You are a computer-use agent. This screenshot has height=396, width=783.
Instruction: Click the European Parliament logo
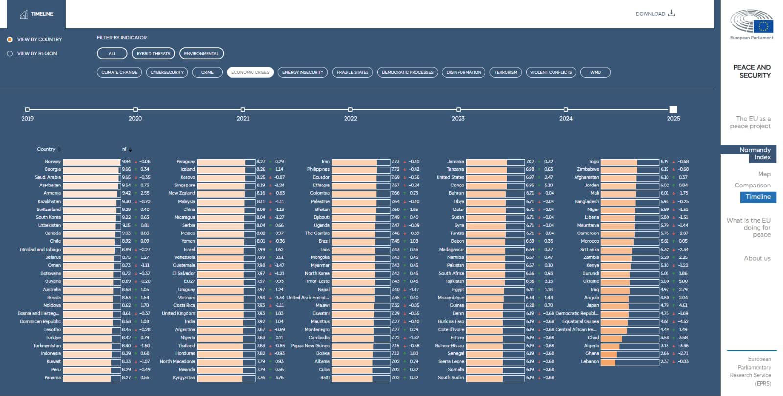pos(752,24)
